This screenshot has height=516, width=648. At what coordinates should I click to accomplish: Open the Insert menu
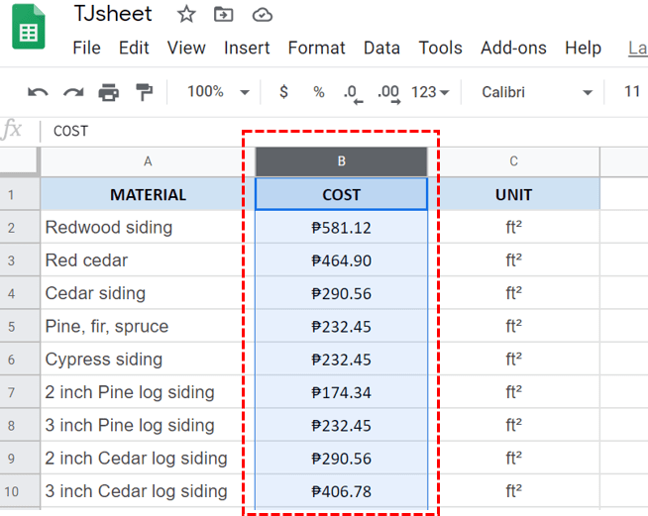[247, 48]
